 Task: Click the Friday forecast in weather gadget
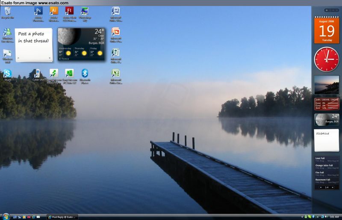coord(97,52)
